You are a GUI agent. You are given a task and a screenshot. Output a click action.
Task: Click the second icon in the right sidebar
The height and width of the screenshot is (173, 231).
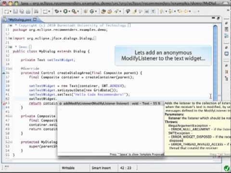point(226,29)
